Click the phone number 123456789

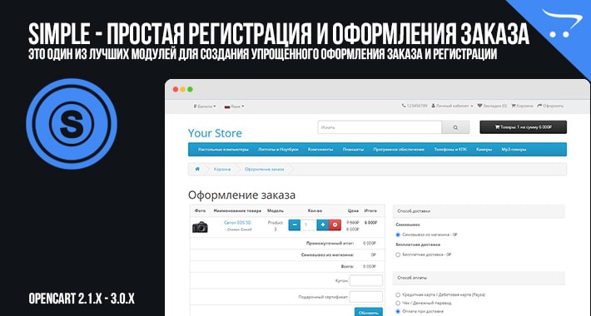(415, 106)
